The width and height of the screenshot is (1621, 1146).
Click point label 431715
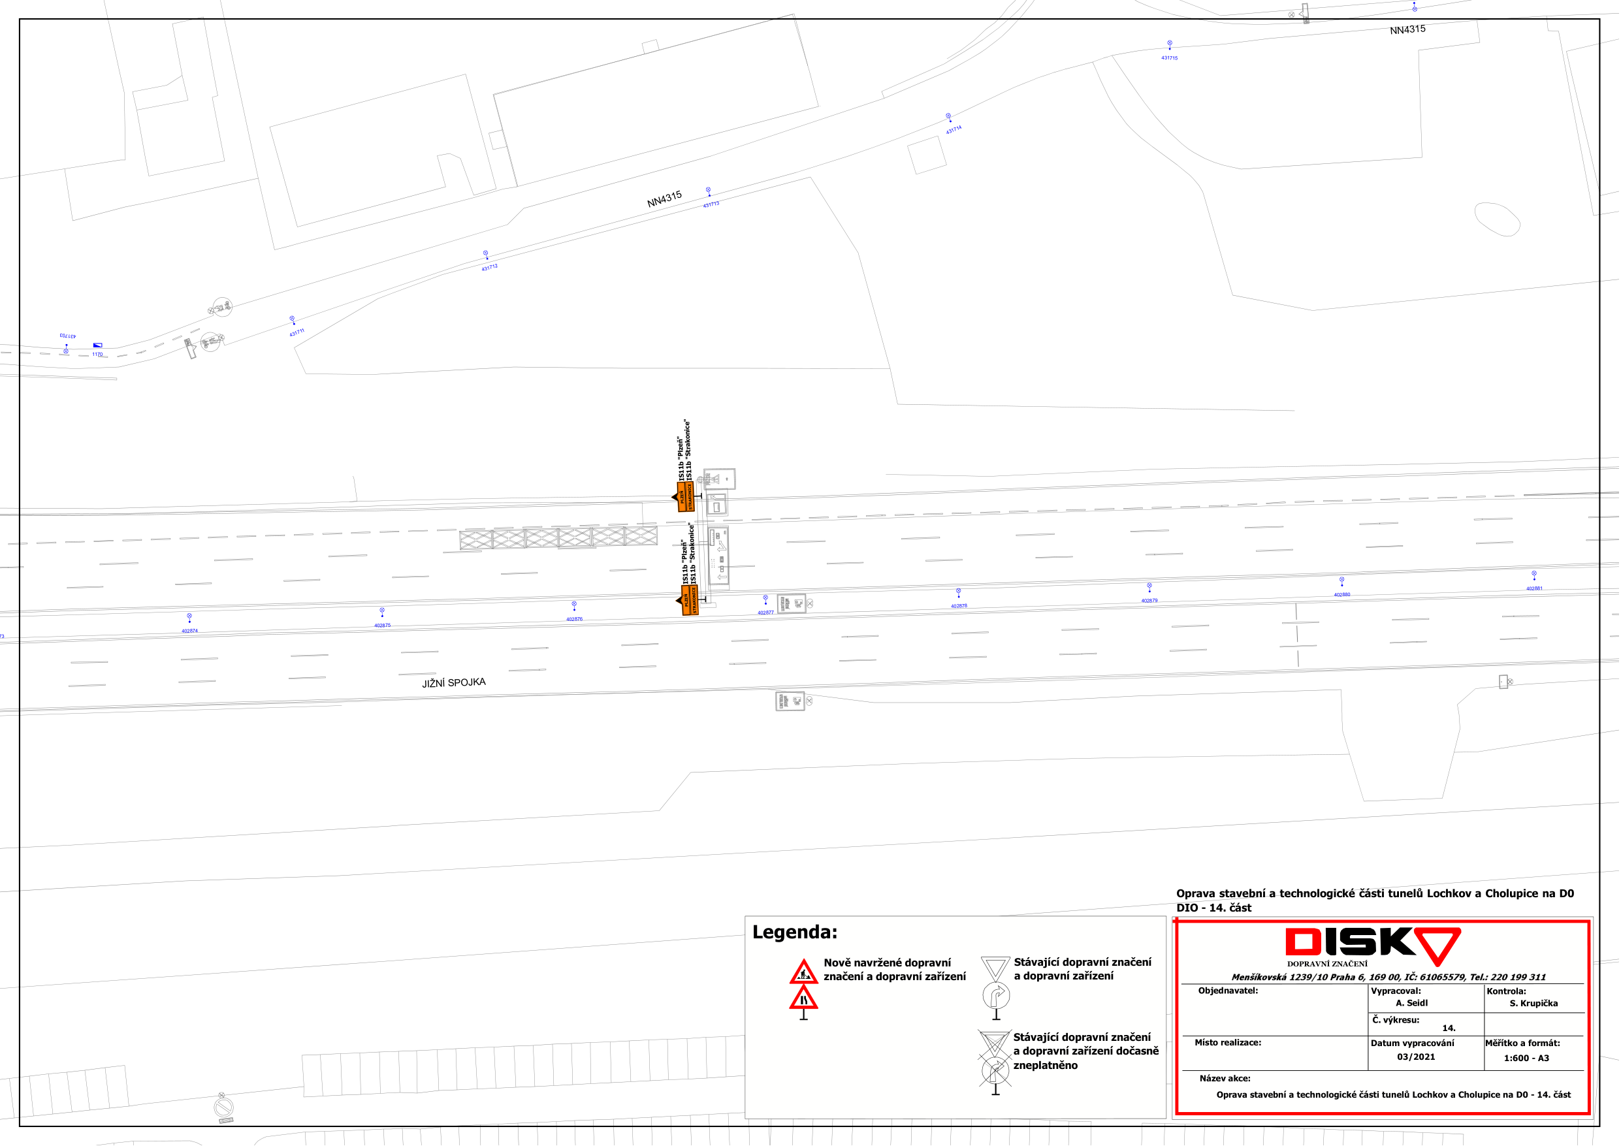[x=1169, y=58]
